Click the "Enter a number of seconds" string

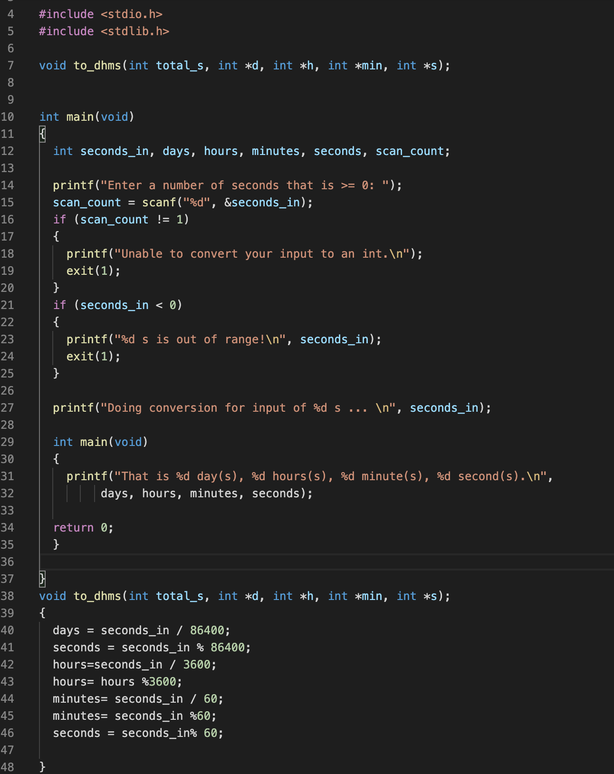[x=245, y=185]
